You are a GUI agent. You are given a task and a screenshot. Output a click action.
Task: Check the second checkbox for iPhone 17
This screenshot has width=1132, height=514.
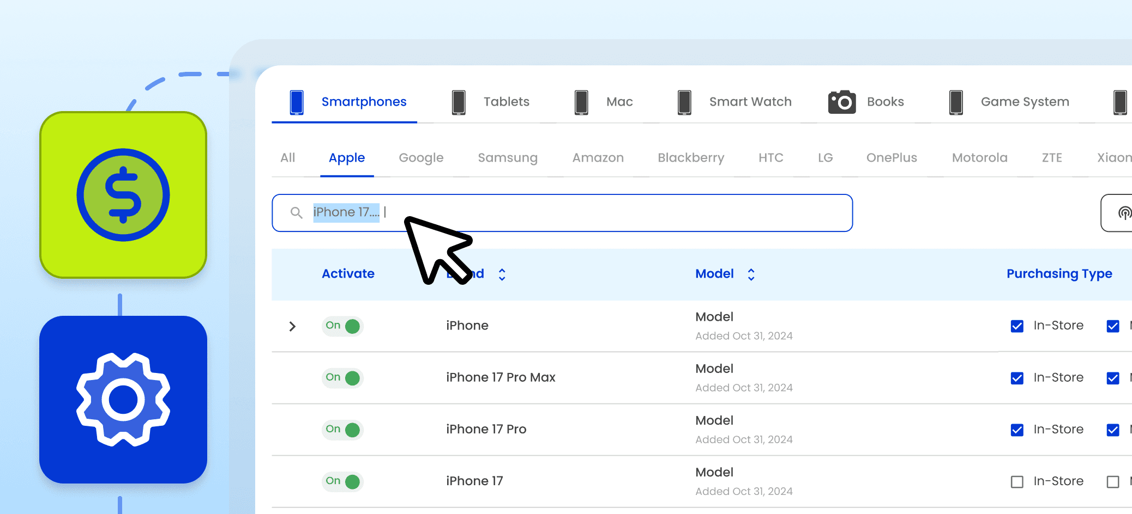pos(1113,482)
